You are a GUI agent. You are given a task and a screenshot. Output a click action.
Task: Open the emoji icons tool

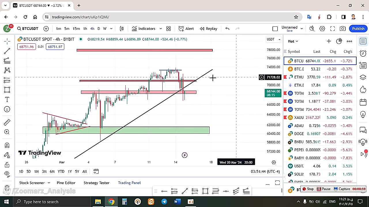click(7, 109)
